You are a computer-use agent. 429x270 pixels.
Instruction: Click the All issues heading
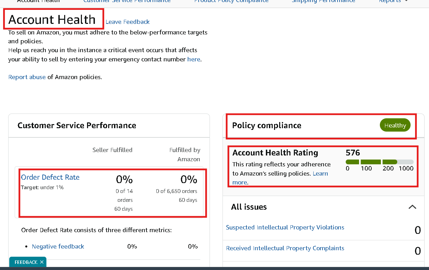click(x=249, y=207)
